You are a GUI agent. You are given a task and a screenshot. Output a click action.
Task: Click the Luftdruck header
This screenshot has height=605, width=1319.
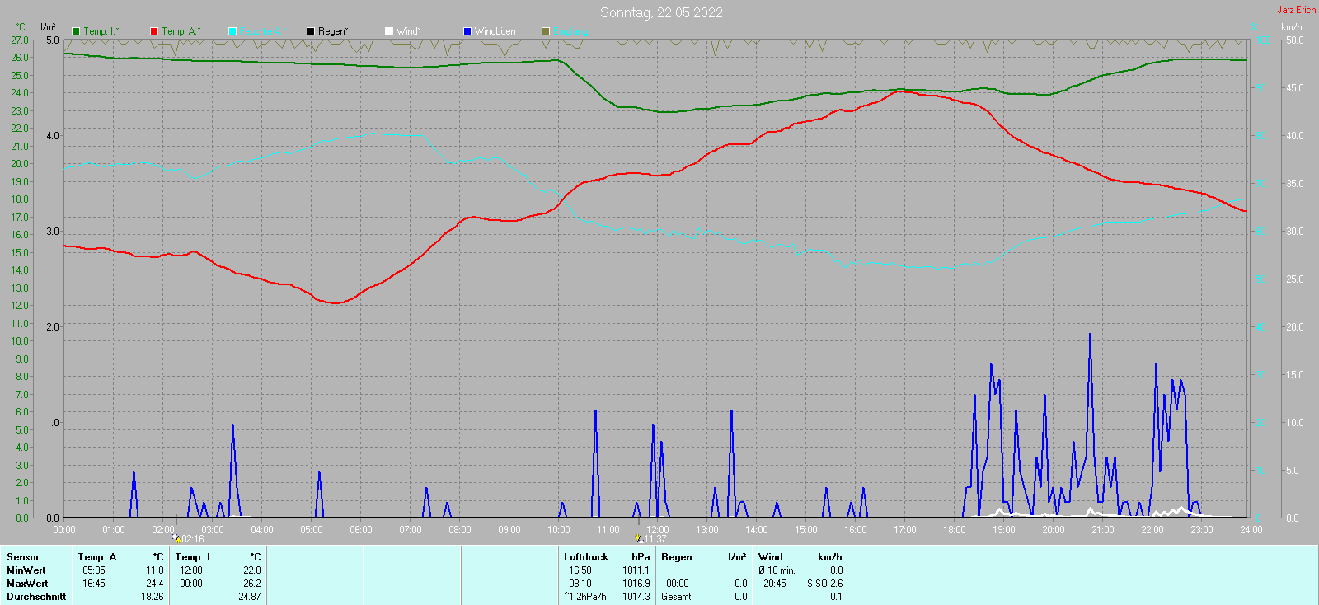[586, 557]
